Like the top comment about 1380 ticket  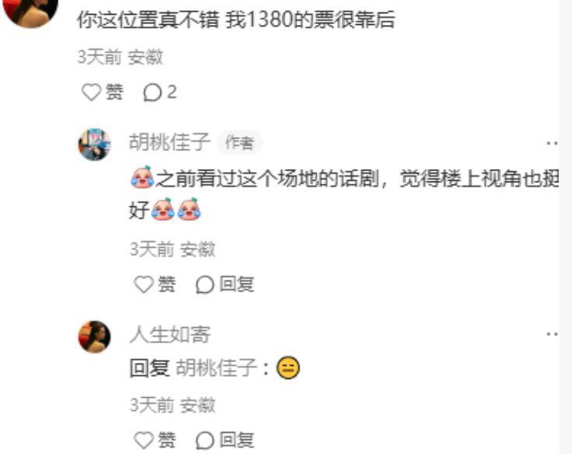[x=91, y=92]
